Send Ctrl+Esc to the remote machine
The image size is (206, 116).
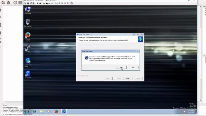47,4
